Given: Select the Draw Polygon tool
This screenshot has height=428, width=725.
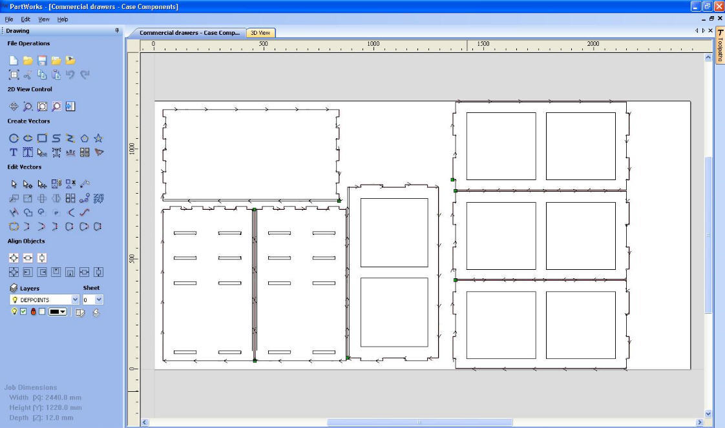Looking at the screenshot, I should (x=85, y=138).
